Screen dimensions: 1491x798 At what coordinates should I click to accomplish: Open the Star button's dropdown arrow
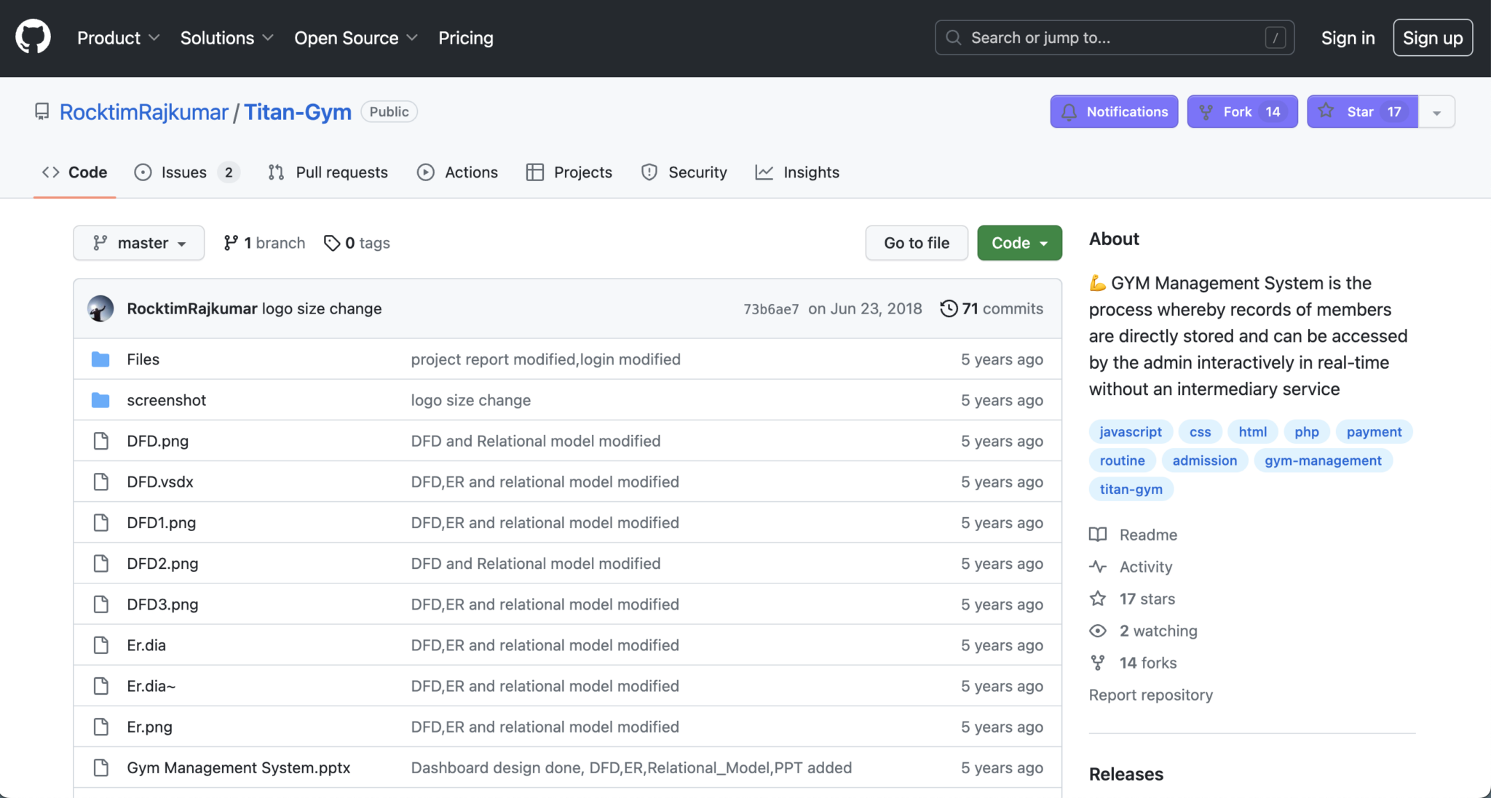[1437, 111]
